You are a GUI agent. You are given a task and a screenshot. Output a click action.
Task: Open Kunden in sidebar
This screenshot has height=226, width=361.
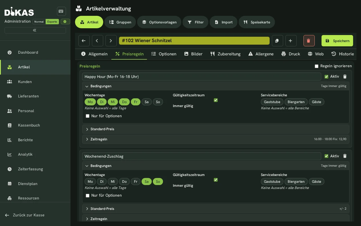(35, 82)
